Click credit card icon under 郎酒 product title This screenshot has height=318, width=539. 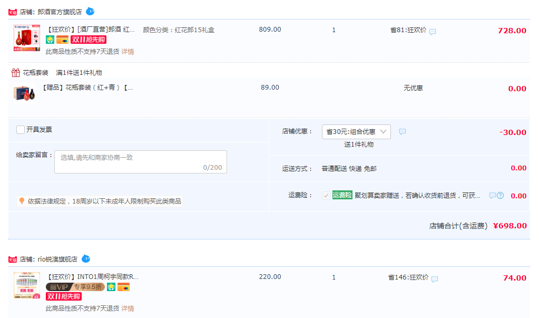click(62, 40)
